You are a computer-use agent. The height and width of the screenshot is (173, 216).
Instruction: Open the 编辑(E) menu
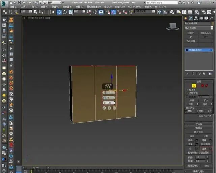click(13, 7)
